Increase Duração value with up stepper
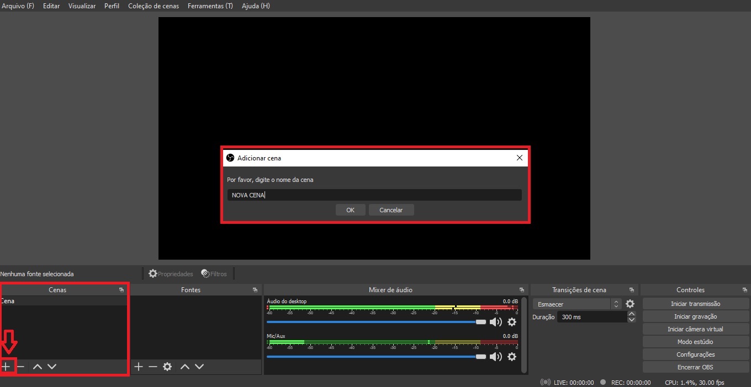The width and height of the screenshot is (751, 387). 632,314
